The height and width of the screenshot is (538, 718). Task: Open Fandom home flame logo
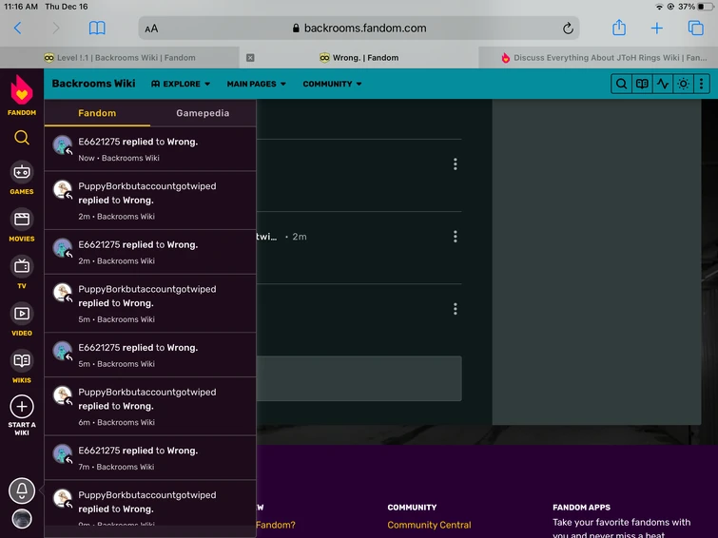(22, 95)
